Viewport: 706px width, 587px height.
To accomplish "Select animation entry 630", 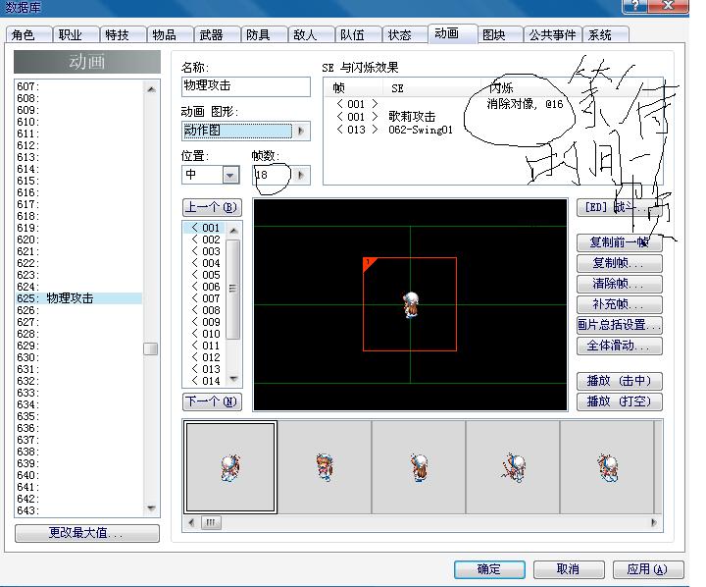I will (x=78, y=357).
